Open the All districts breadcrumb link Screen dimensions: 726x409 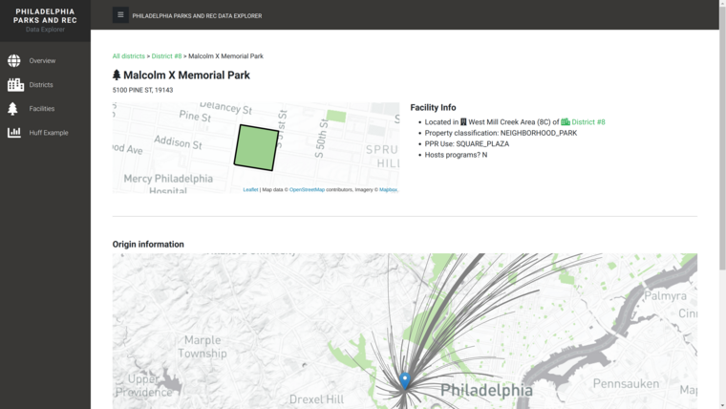pos(129,56)
